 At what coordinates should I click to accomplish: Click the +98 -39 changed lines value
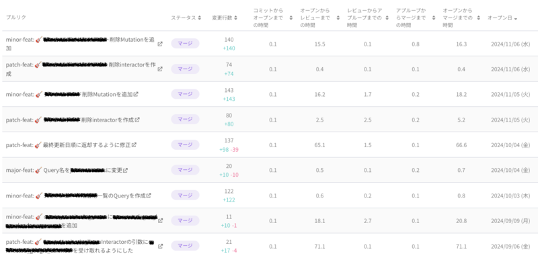coord(229,149)
